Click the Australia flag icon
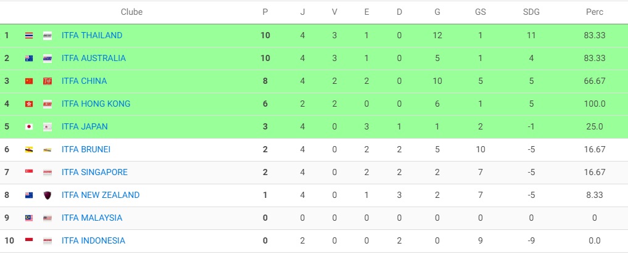Image resolution: width=628 pixels, height=254 pixels. [29, 59]
